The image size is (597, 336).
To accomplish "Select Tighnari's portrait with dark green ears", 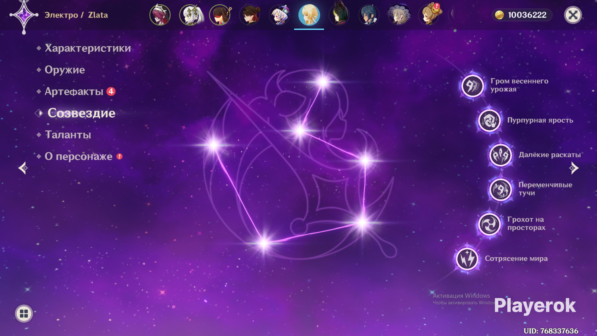I will point(339,15).
